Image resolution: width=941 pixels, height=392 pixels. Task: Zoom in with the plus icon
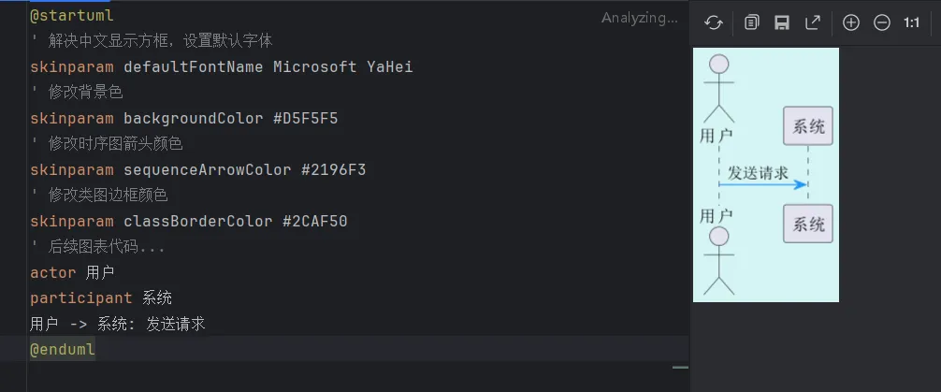click(850, 22)
